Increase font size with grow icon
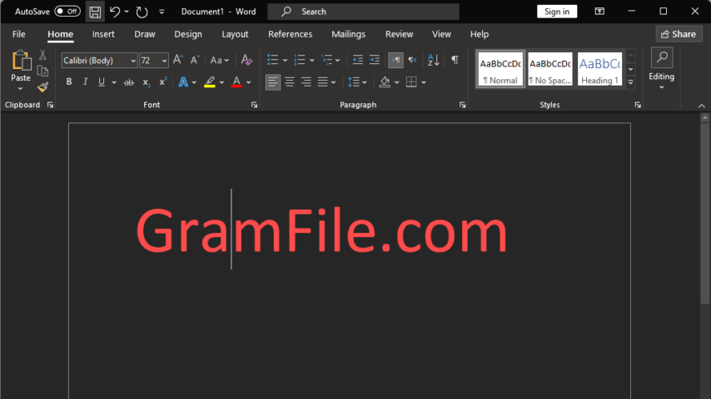Screen dimensions: 711x399 [x=178, y=60]
